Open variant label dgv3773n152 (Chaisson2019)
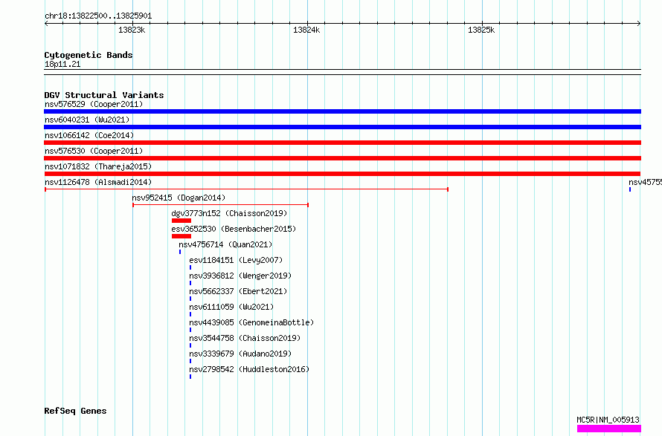The height and width of the screenshot is (436, 662). tap(229, 213)
